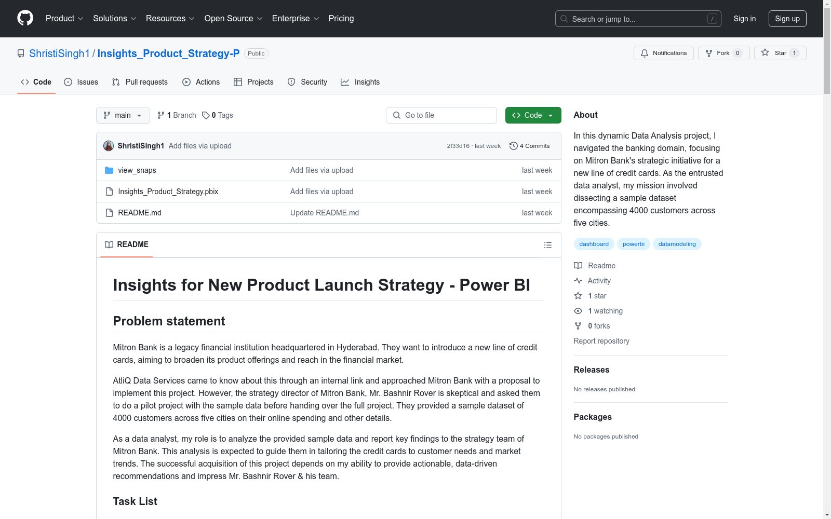Select the Code tab

(36, 82)
